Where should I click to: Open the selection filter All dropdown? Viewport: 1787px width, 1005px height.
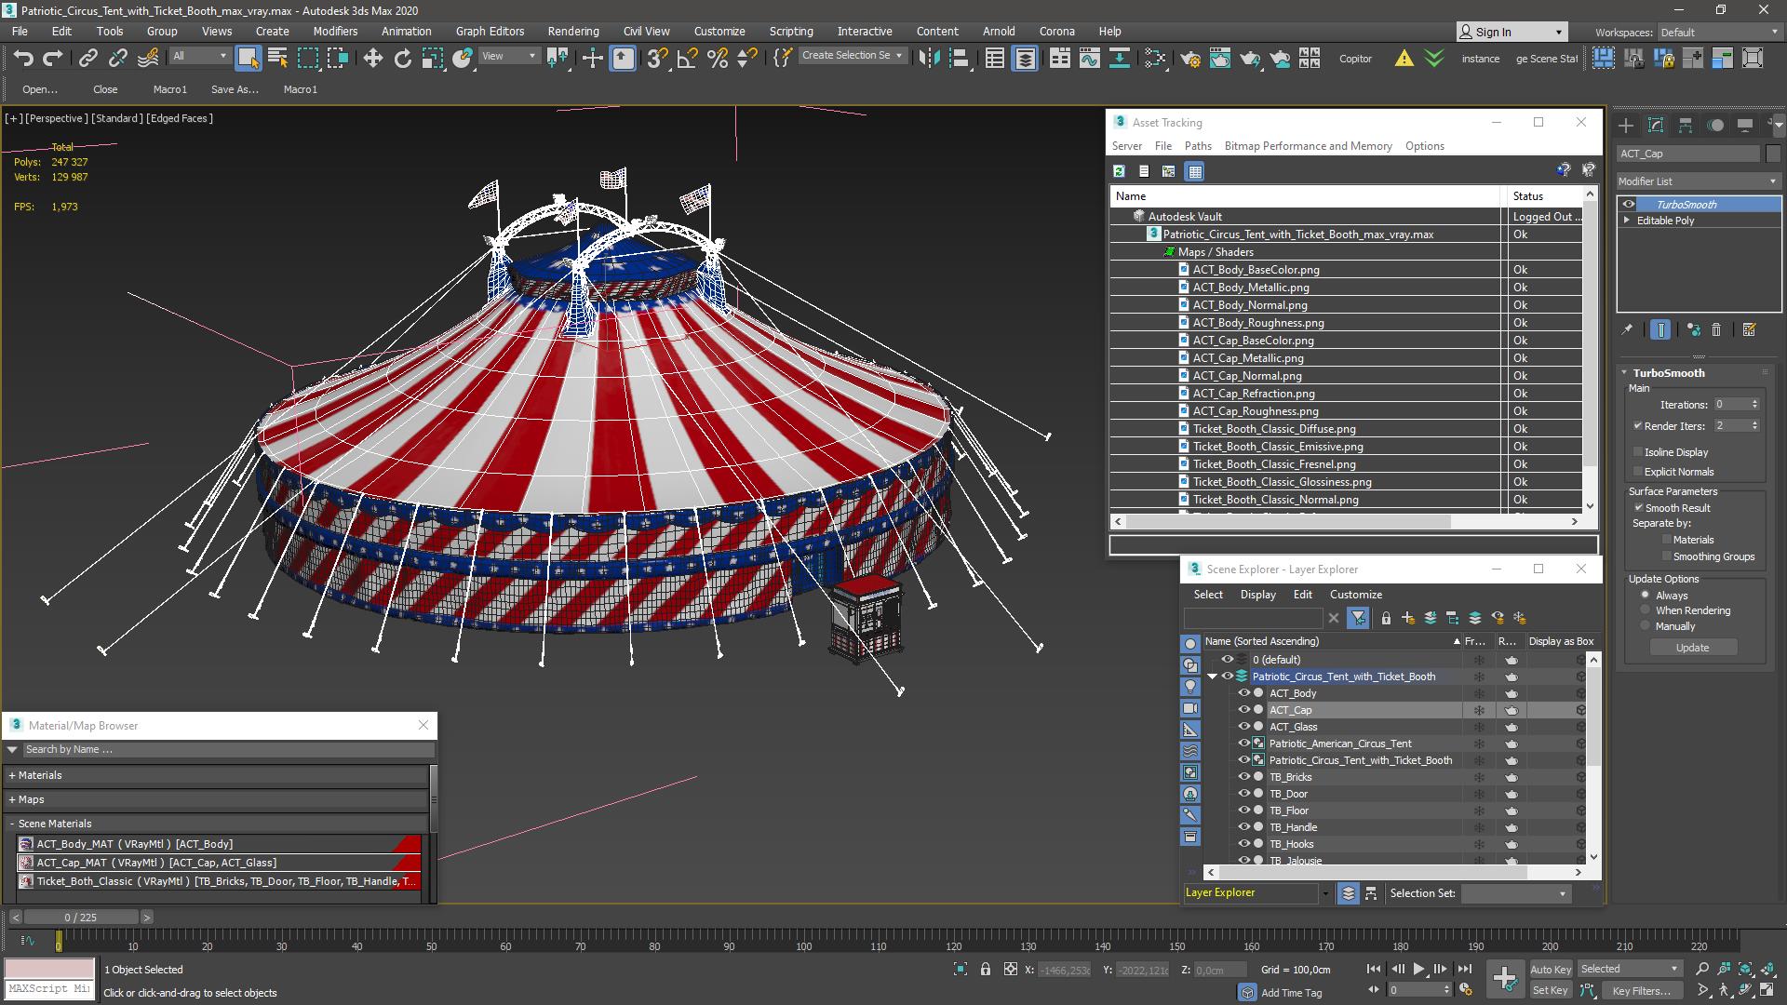coord(199,57)
